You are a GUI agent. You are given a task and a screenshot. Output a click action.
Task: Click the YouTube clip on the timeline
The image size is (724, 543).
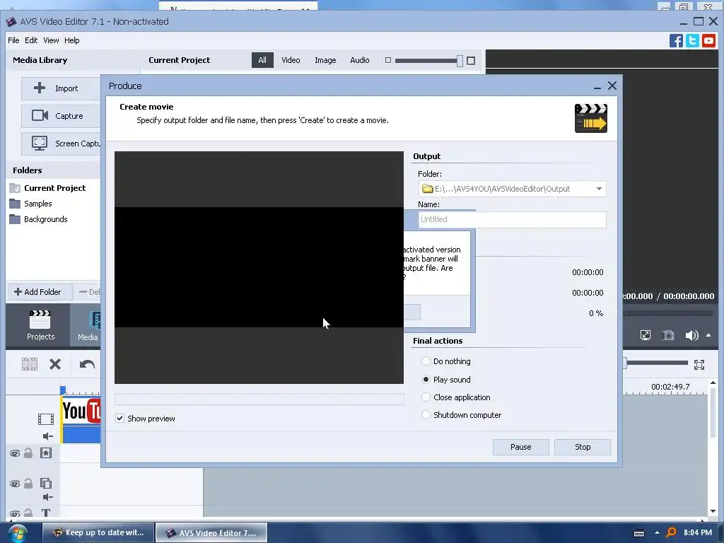(81, 419)
